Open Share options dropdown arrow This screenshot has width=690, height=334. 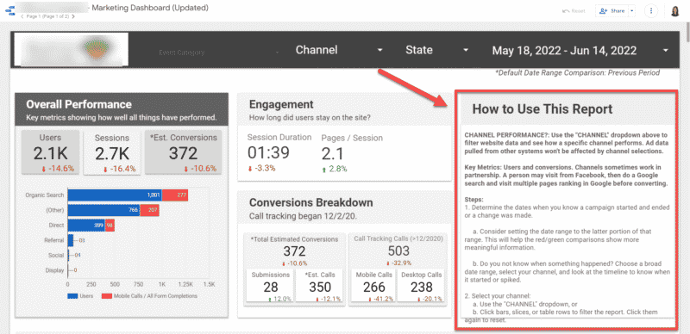(x=632, y=10)
